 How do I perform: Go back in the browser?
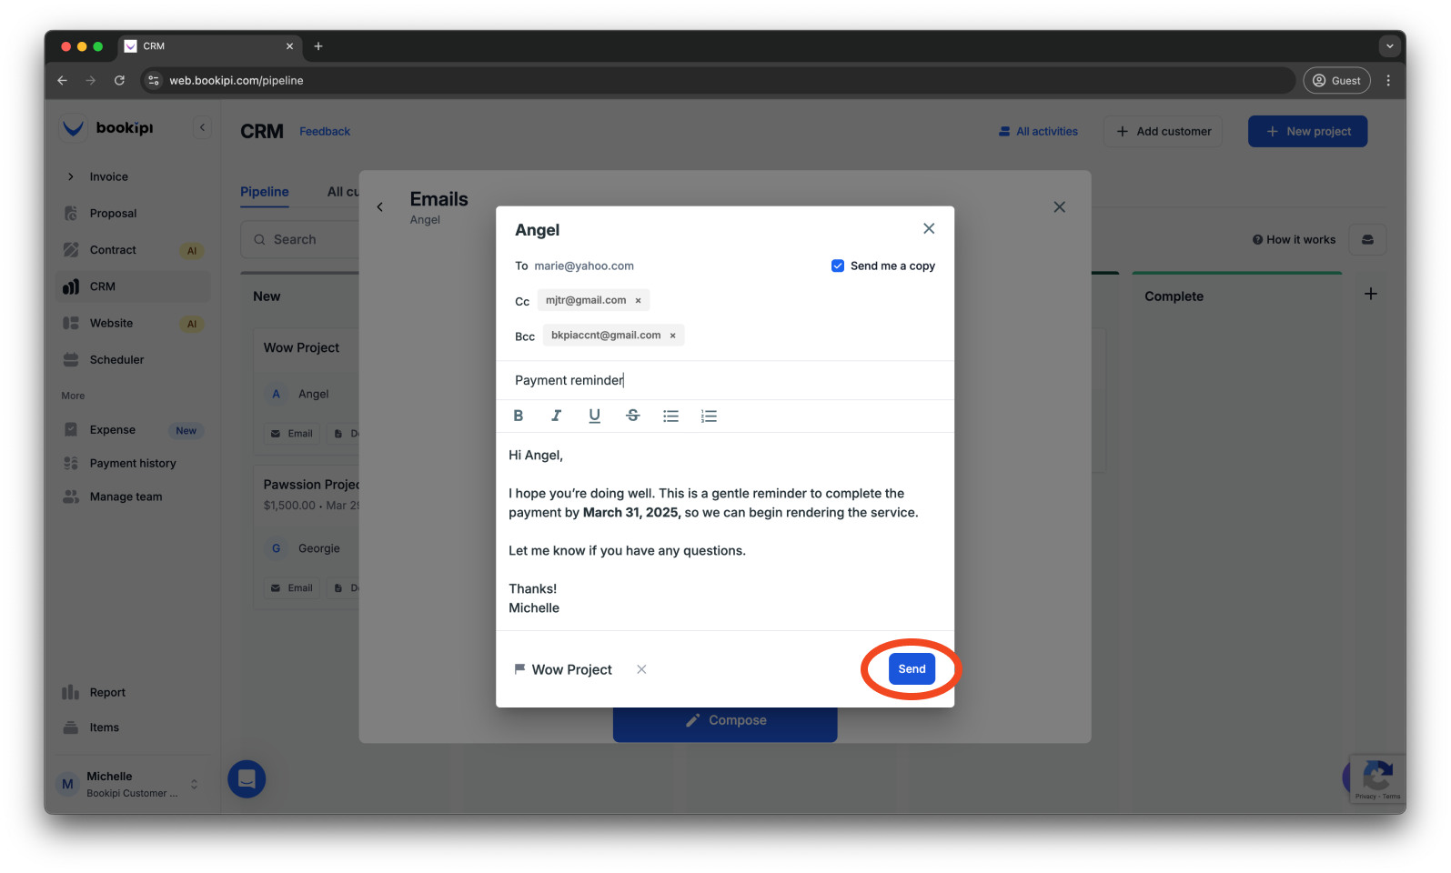(62, 80)
